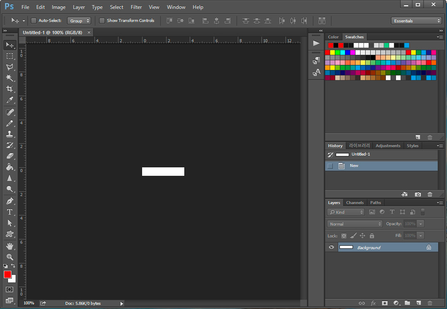Switch to the Adjustments tab

click(388, 146)
